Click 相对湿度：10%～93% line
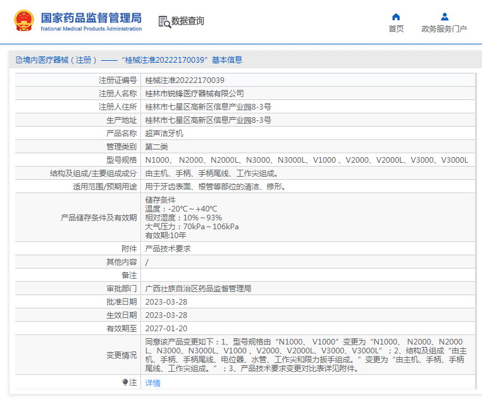The image size is (482, 399). pos(183,218)
